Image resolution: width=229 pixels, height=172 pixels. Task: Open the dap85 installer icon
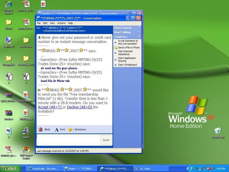[x=26, y=133]
